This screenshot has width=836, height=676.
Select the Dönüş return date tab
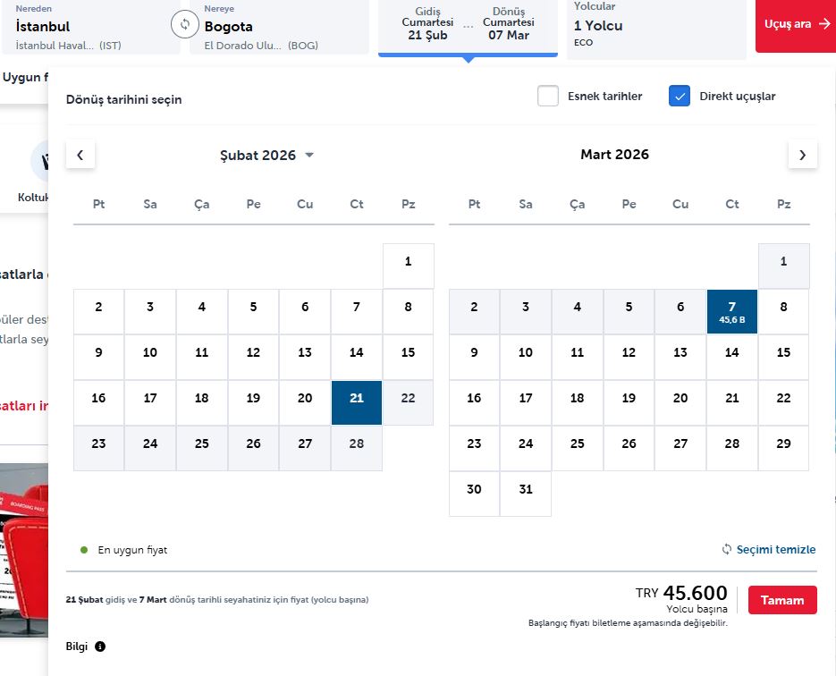tap(508, 29)
